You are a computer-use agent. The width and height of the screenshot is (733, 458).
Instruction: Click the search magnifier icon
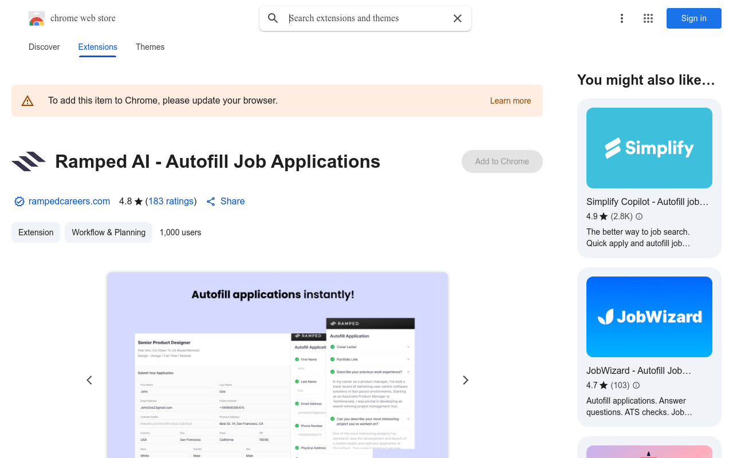pos(273,18)
